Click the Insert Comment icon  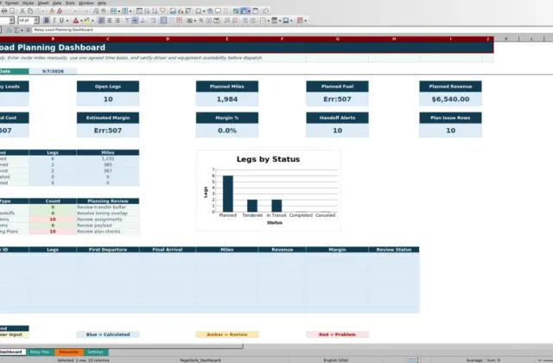pos(218,11)
